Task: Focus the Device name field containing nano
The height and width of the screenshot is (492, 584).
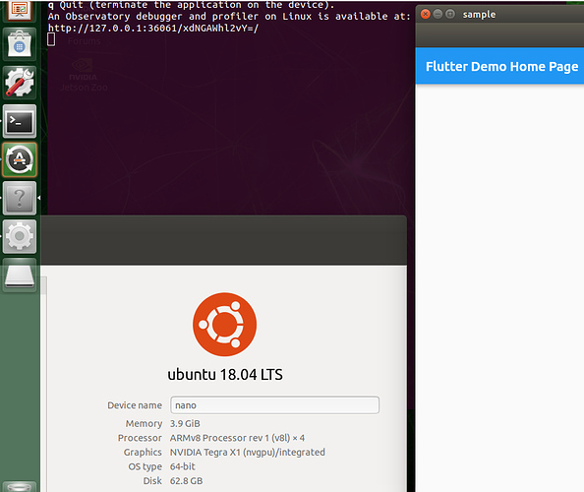Action: pyautogui.click(x=275, y=404)
